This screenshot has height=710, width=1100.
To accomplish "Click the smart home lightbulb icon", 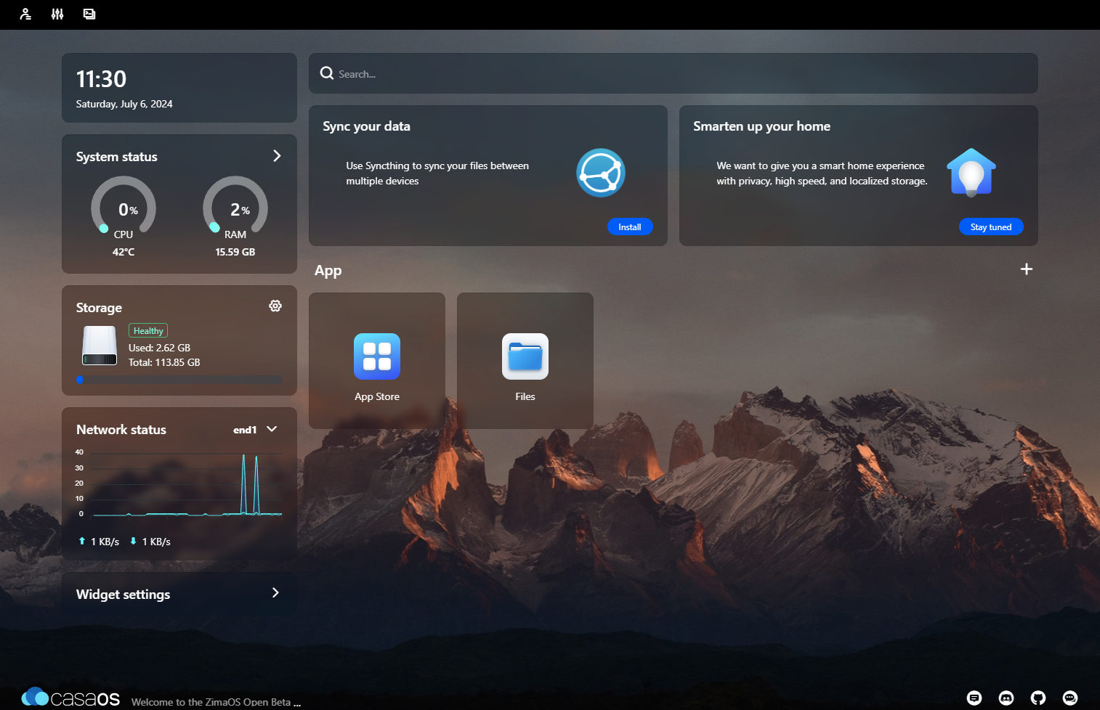I will pos(971,173).
